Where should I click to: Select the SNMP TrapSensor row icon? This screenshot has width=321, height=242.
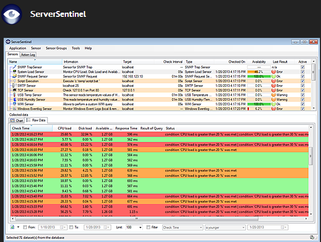pyautogui.click(x=14, y=67)
